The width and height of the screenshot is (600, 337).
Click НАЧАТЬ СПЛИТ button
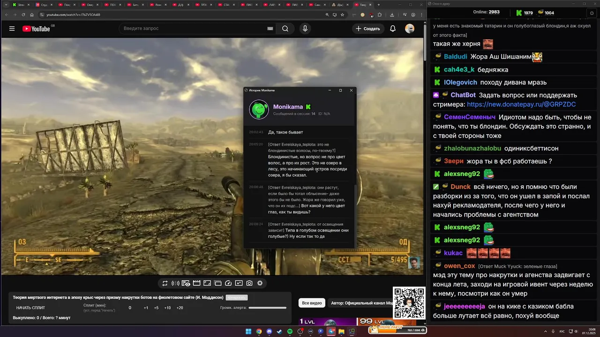click(x=30, y=308)
